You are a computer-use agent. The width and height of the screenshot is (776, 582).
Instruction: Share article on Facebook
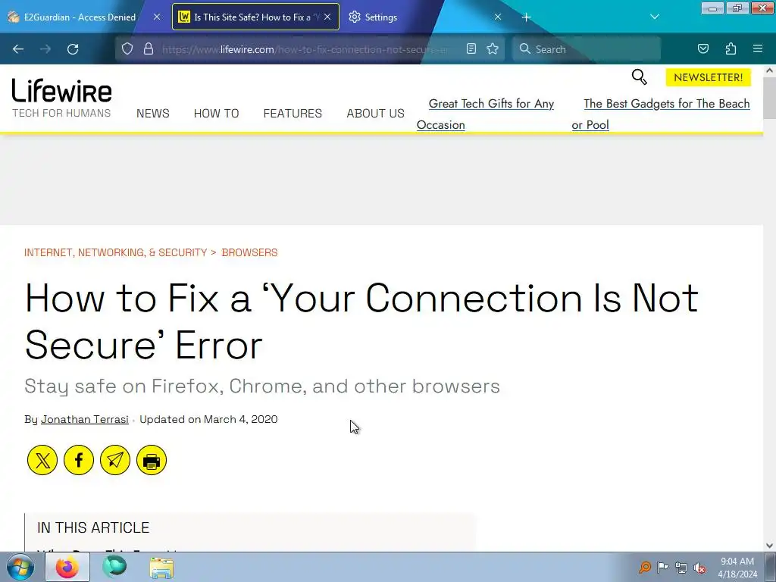click(79, 460)
